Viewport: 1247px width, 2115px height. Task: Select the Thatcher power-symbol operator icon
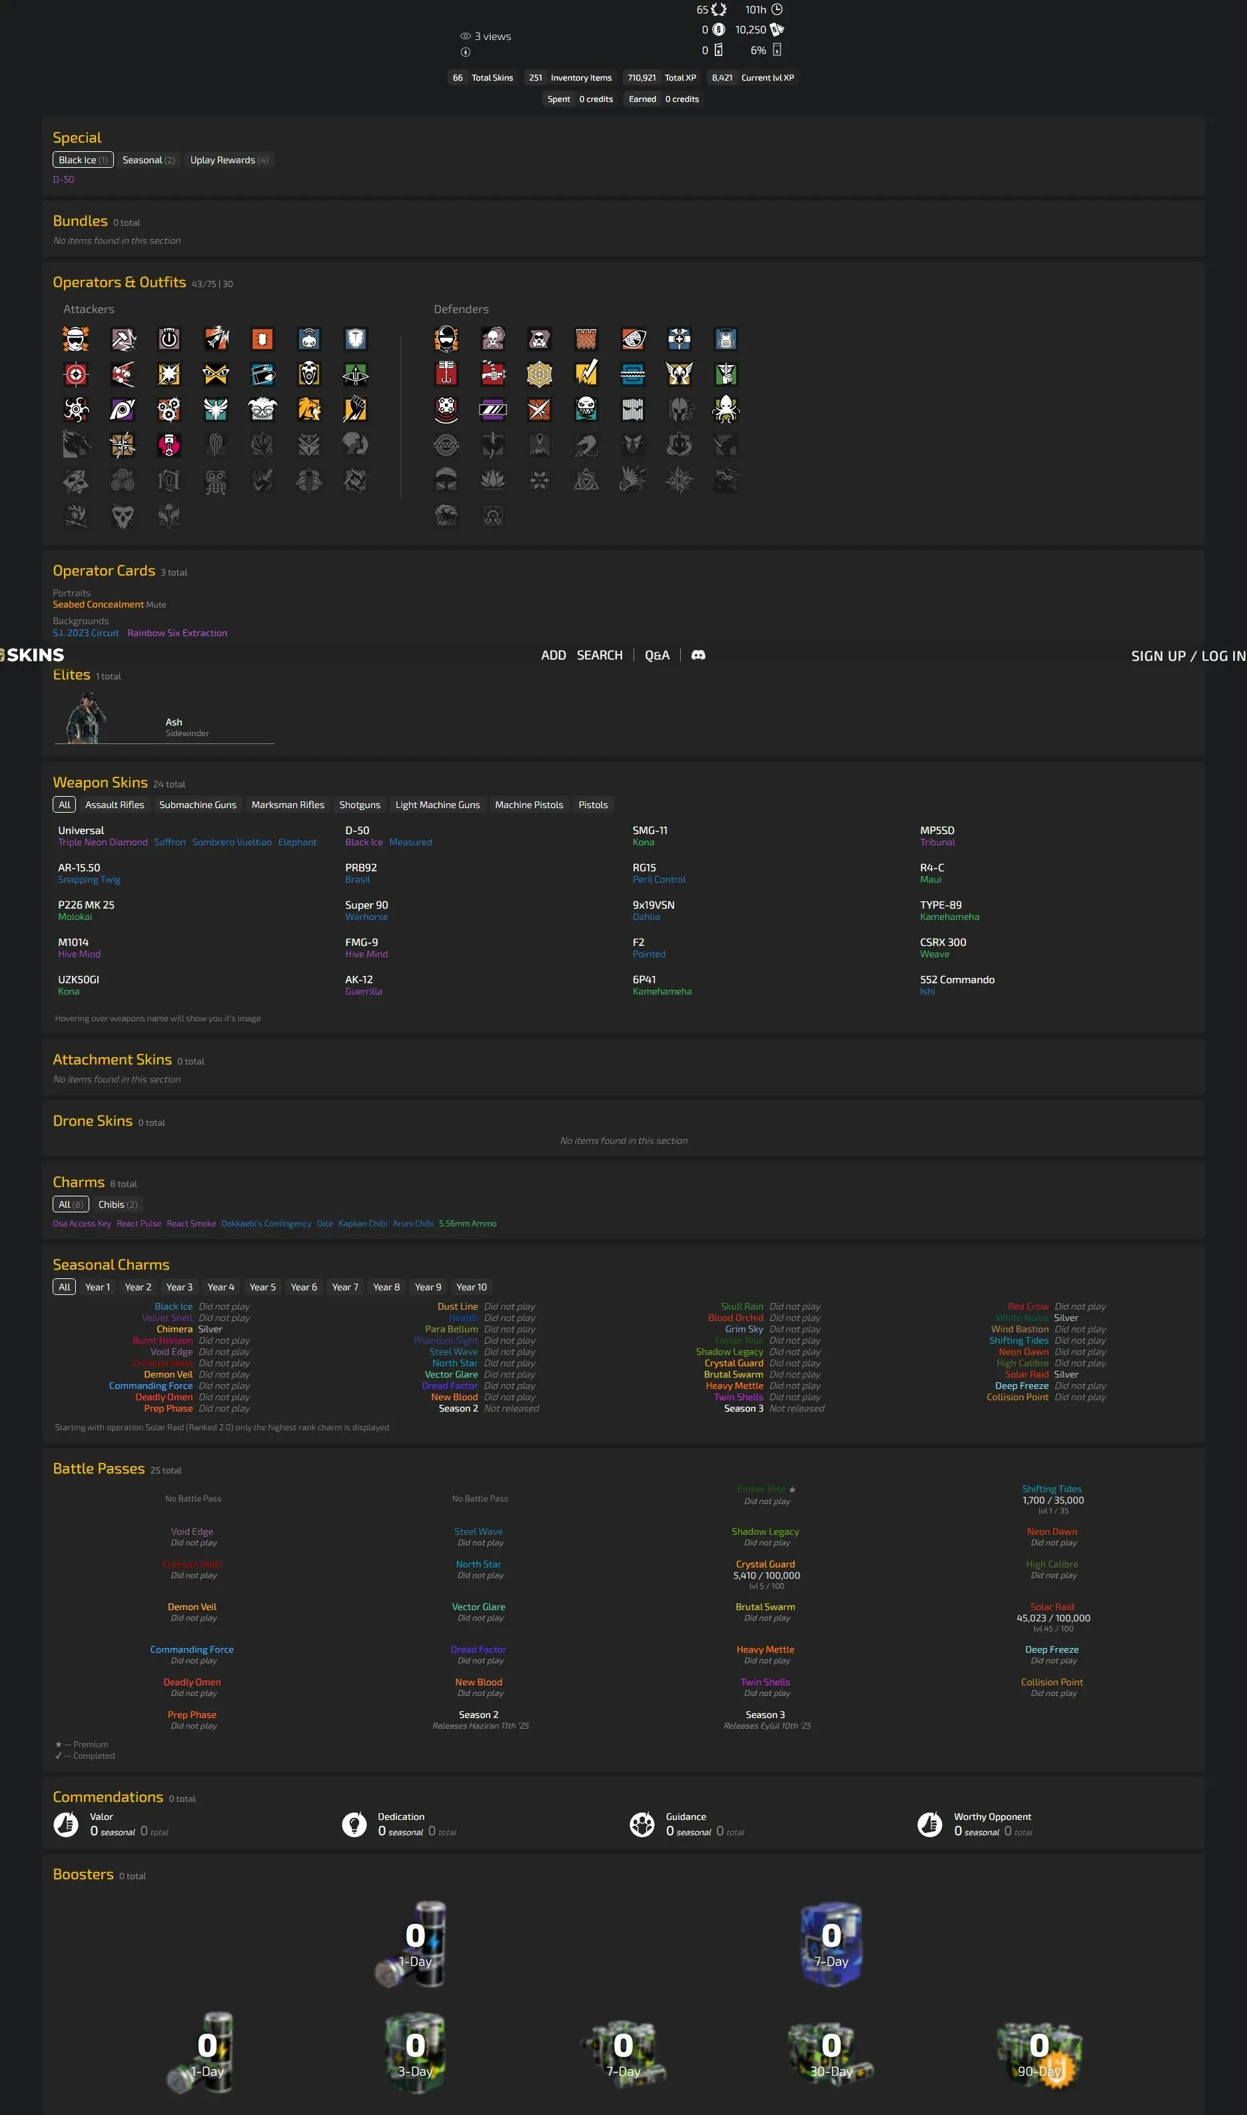(169, 338)
